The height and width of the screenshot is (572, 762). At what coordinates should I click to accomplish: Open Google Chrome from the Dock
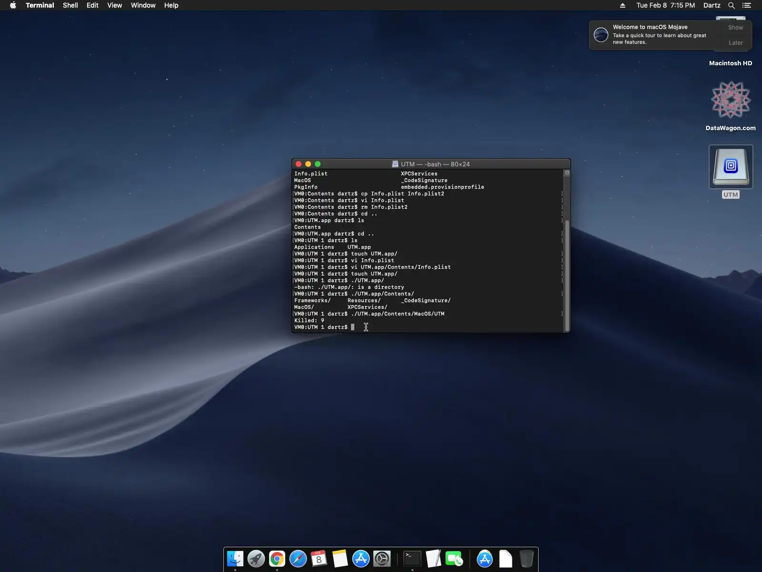click(x=277, y=559)
